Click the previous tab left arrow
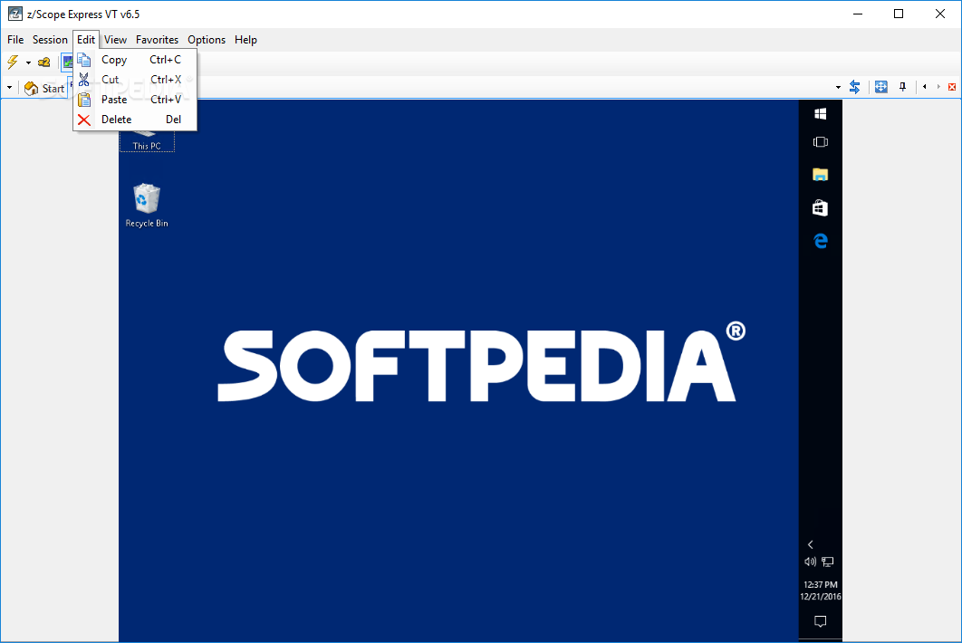The height and width of the screenshot is (643, 962). pos(925,87)
